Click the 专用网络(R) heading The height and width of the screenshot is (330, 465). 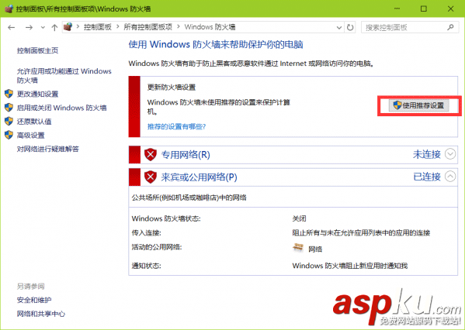click(x=186, y=154)
